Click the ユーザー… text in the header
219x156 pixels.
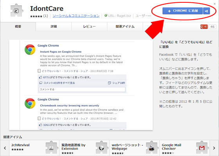[143, 16]
